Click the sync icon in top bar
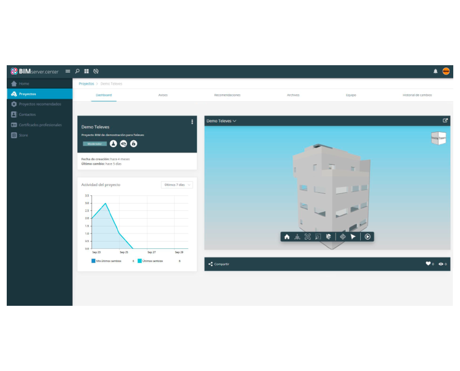 (96, 71)
